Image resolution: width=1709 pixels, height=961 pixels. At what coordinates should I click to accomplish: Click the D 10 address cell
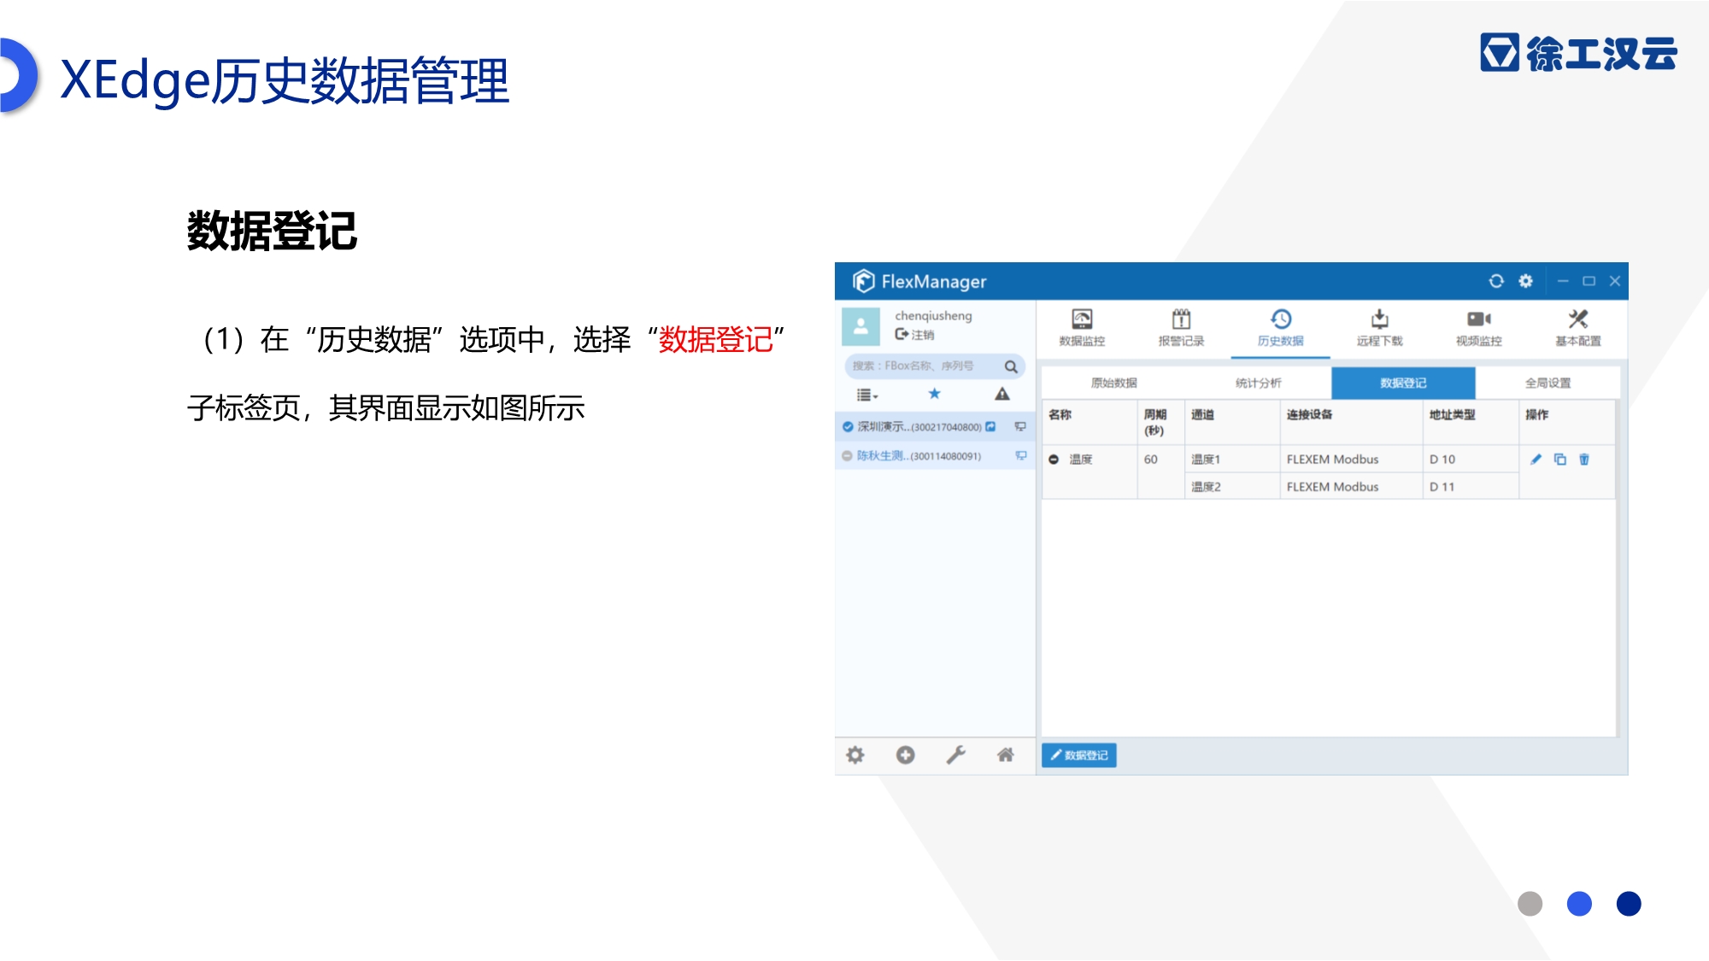1471,460
